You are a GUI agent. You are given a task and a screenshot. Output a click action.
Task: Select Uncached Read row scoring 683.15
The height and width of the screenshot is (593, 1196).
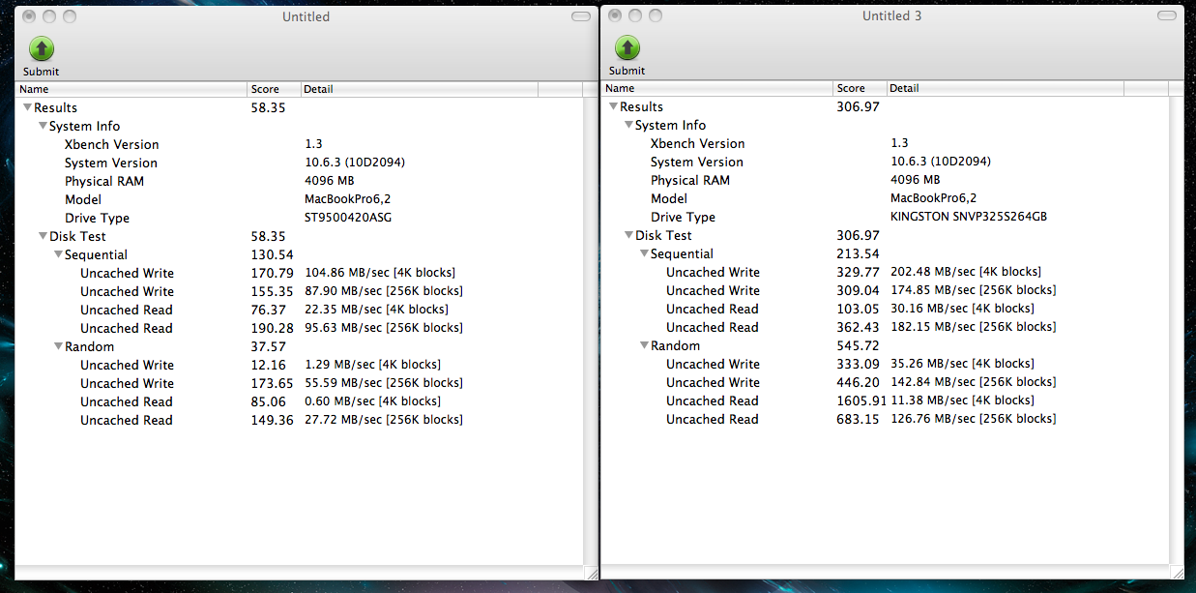click(x=886, y=420)
